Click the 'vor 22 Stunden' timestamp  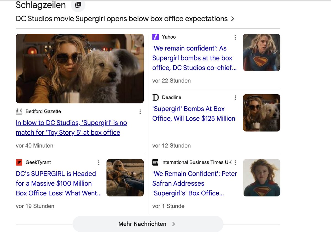tap(172, 81)
